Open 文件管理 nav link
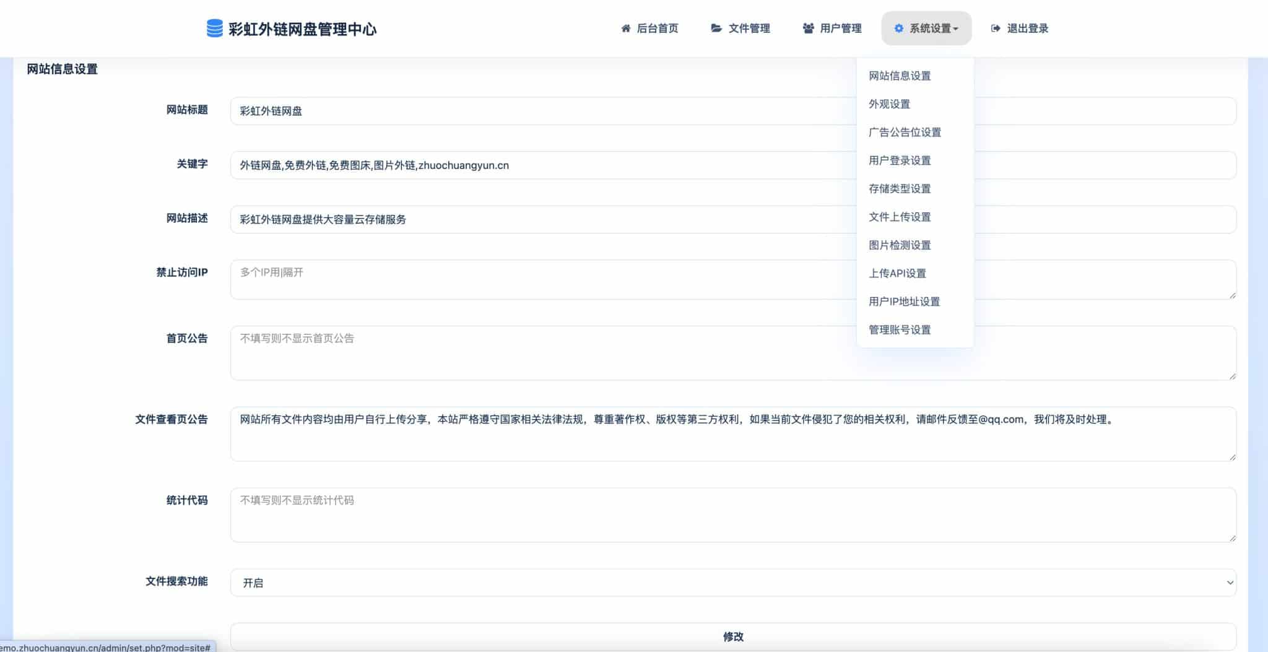This screenshot has width=1268, height=652. click(x=740, y=28)
